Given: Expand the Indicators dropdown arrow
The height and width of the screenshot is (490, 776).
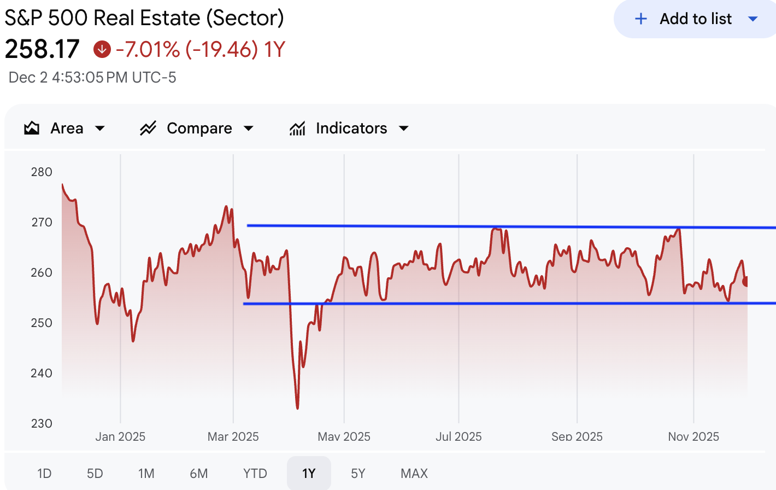Looking at the screenshot, I should pyautogui.click(x=404, y=129).
